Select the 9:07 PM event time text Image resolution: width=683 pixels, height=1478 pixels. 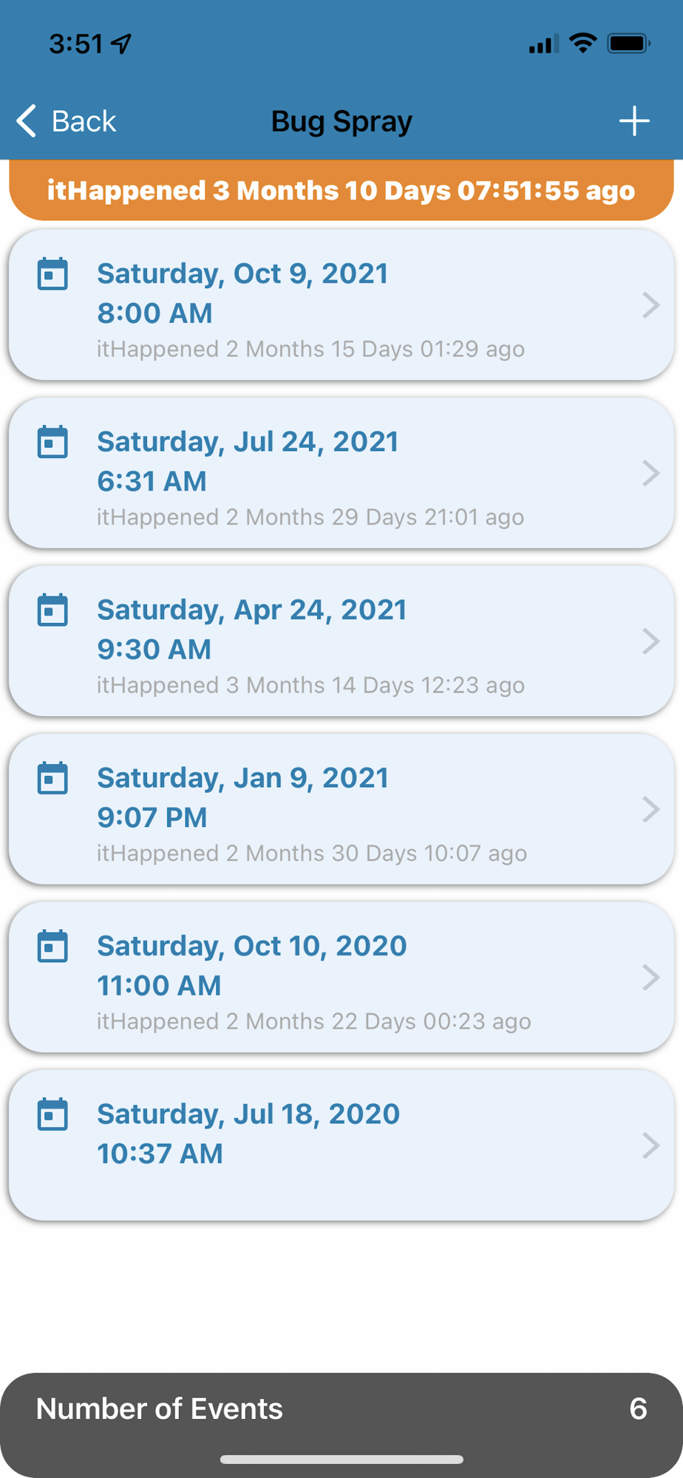tap(152, 817)
